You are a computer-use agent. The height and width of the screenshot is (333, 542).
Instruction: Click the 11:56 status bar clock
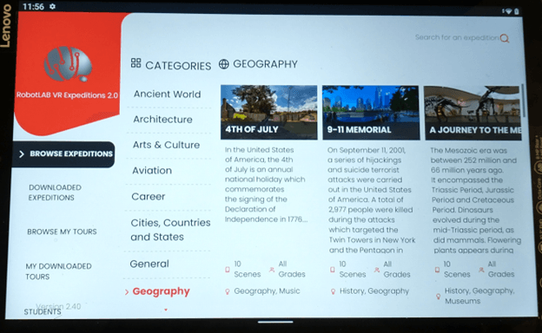pos(33,7)
